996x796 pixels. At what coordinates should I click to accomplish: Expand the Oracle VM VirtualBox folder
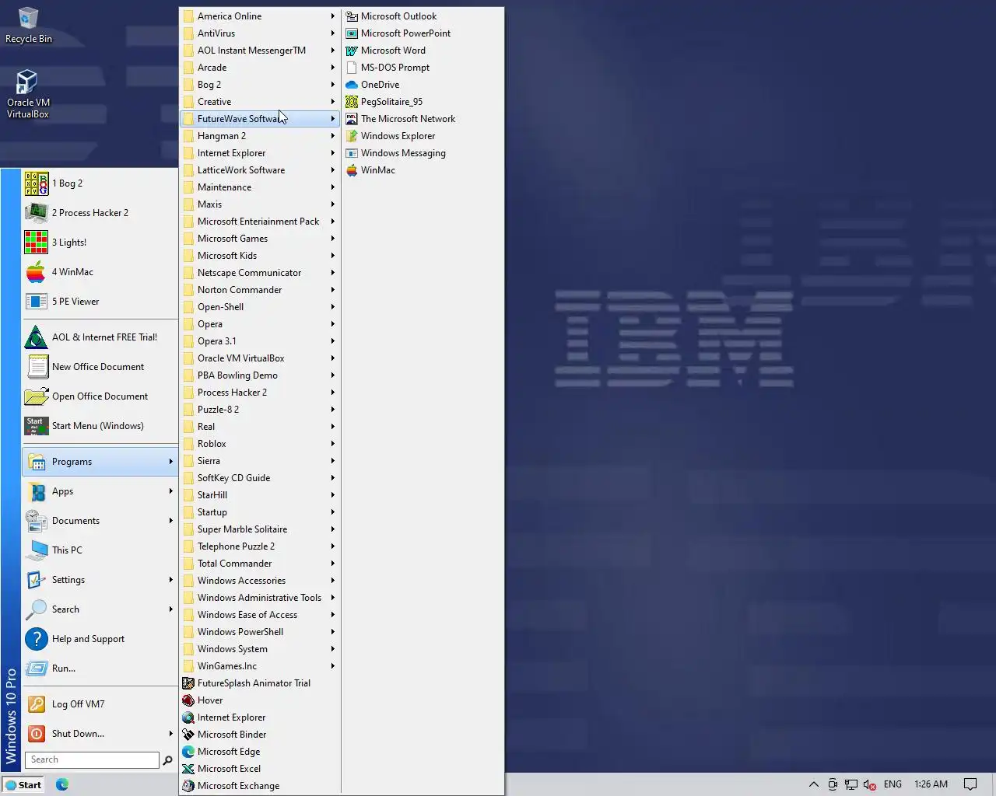click(260, 358)
